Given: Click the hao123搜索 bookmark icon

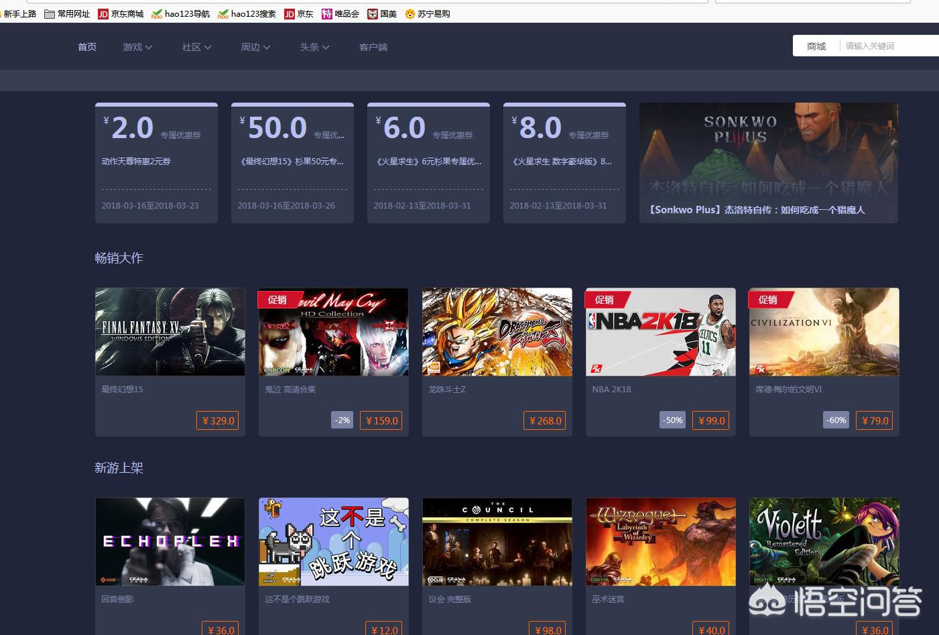Looking at the screenshot, I should click(223, 13).
